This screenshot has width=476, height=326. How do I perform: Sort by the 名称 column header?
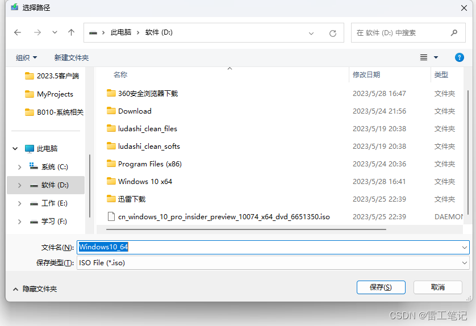(x=120, y=74)
